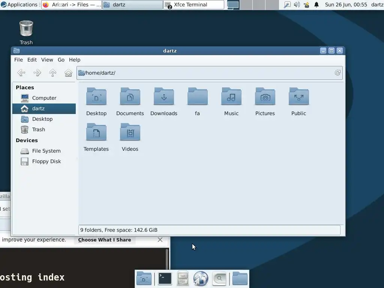The width and height of the screenshot is (384, 288).
Task: Open the Applications menu in top panel
Action: pos(19,4)
